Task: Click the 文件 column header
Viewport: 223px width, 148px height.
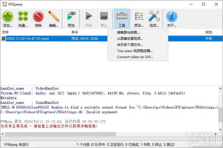Action: tap(35, 32)
